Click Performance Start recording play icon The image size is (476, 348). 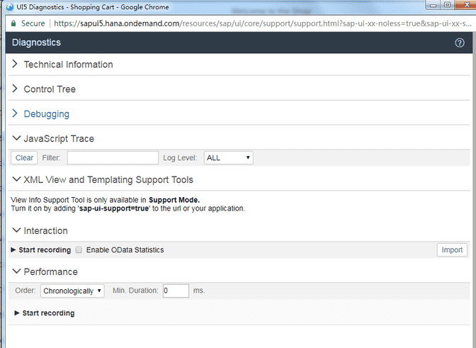click(17, 313)
